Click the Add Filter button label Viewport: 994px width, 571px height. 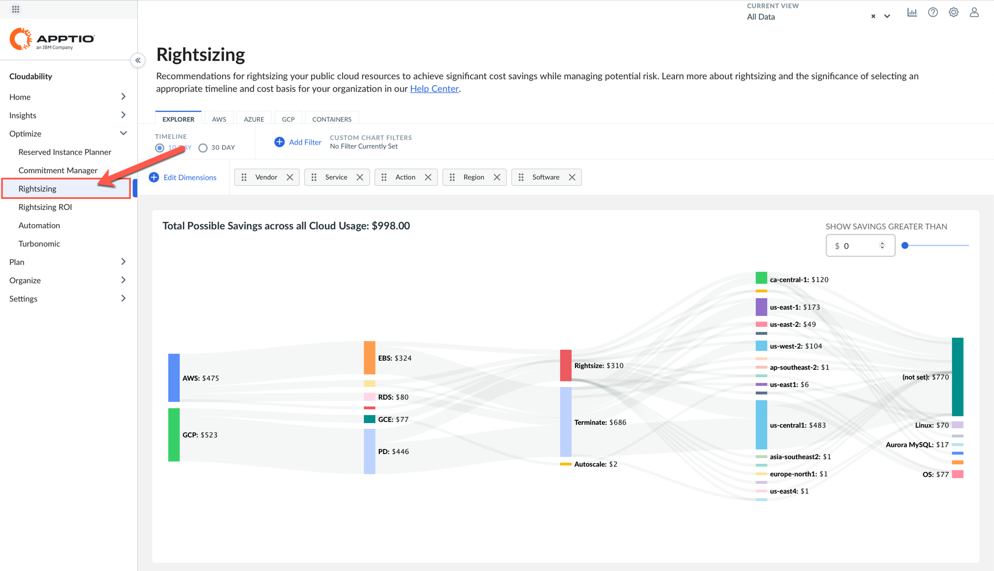[x=305, y=142]
